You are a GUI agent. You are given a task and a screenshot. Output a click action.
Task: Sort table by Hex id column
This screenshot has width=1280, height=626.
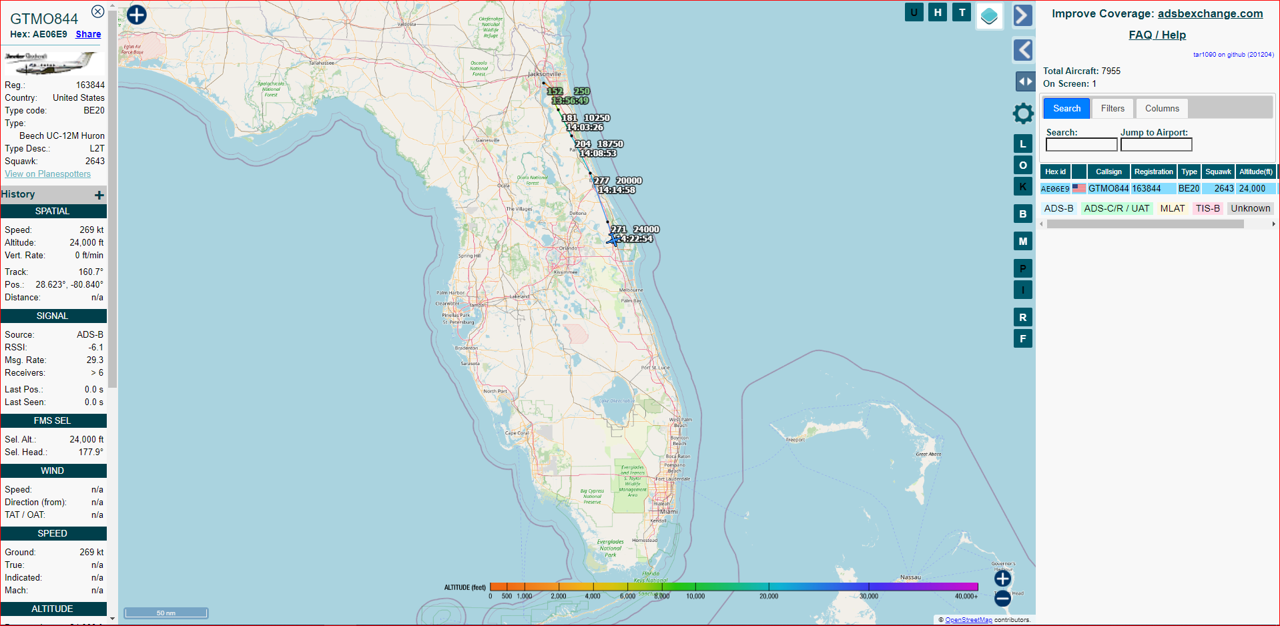[x=1055, y=172]
